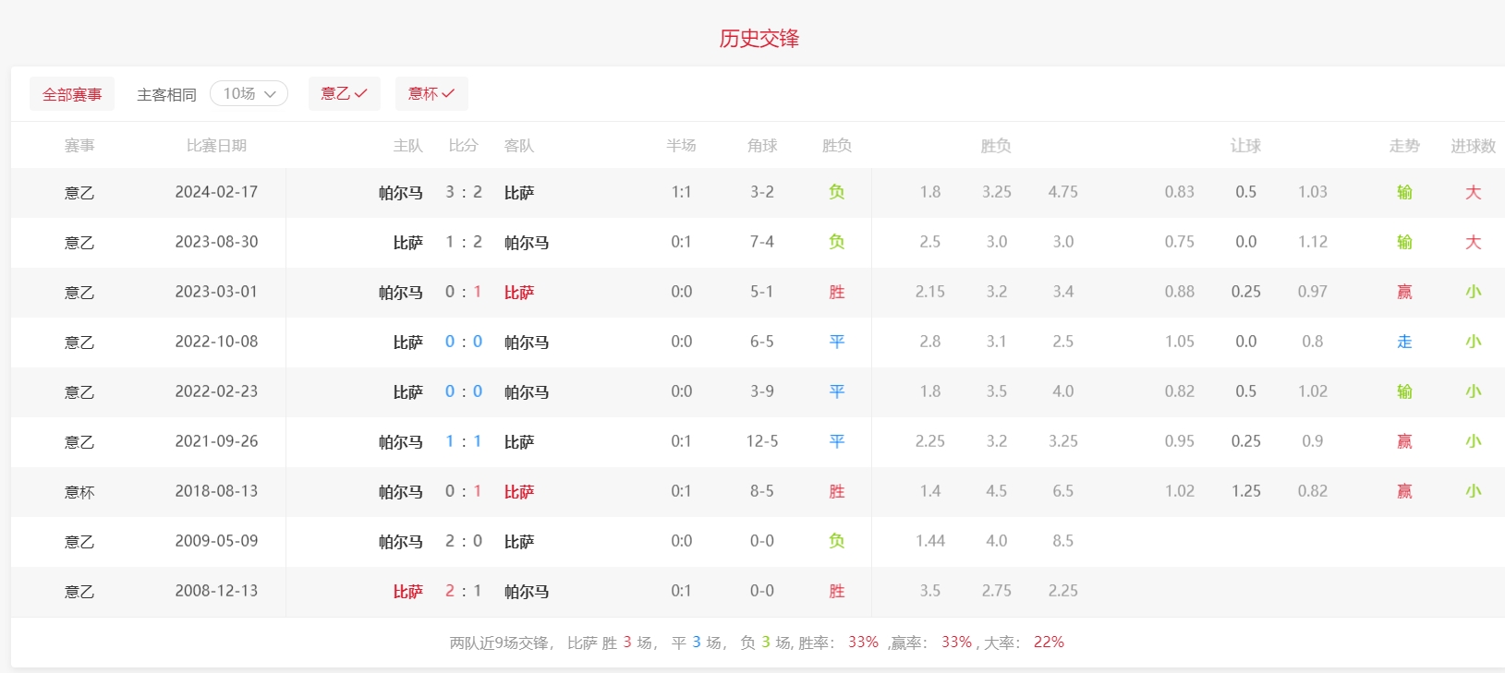The width and height of the screenshot is (1505, 673).
Task: Click the 0:0 score of 2022-10-08 match
Action: [x=464, y=342]
